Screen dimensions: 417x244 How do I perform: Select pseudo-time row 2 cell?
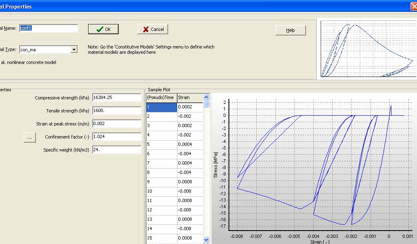(x=162, y=116)
